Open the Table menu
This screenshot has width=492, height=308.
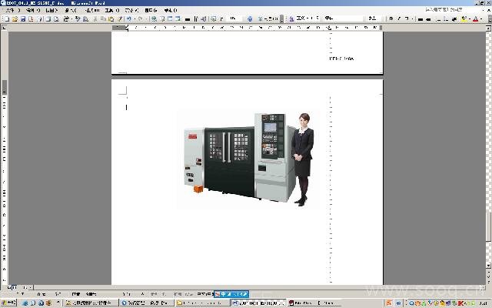[131, 10]
